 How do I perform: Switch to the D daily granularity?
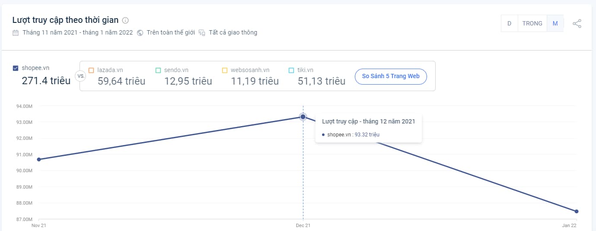[509, 23]
